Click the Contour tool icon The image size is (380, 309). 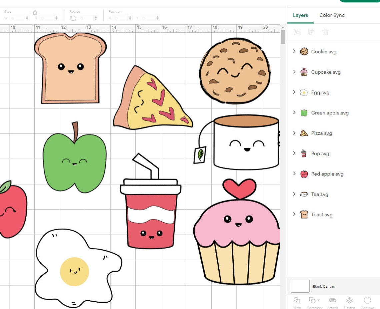367,300
